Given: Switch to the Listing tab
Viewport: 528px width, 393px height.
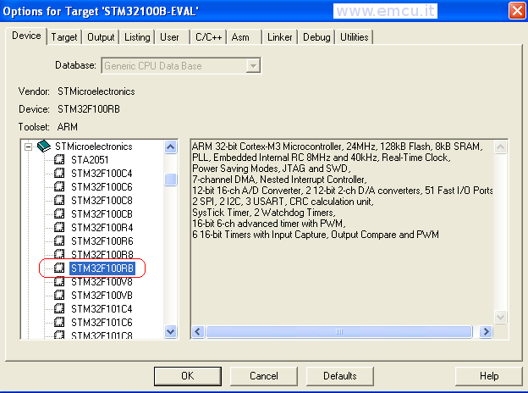Looking at the screenshot, I should click(137, 37).
